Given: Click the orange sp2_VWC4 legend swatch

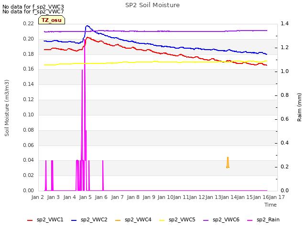Looking at the screenshot, I should click(x=118, y=220).
